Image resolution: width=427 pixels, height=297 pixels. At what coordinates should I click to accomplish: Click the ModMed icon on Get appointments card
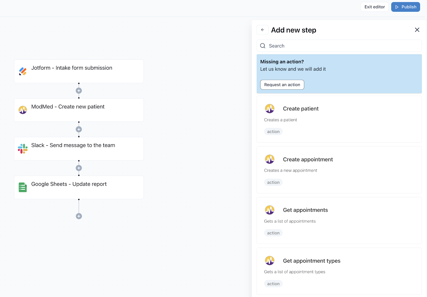(x=270, y=210)
